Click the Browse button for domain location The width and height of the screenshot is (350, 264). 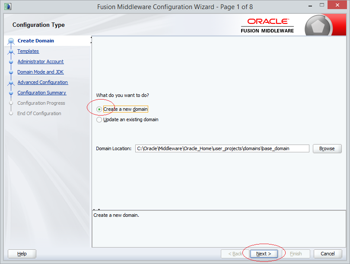click(327, 148)
